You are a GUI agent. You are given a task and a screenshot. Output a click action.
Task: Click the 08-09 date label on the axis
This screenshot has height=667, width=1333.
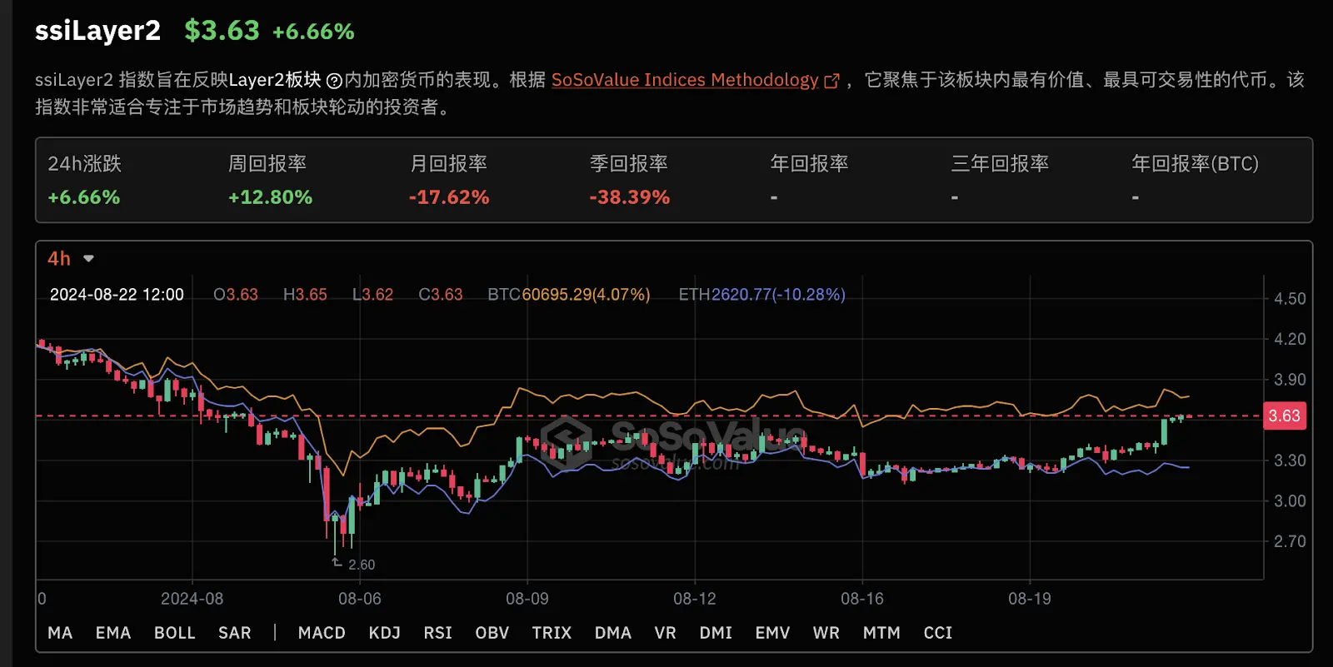tap(527, 599)
